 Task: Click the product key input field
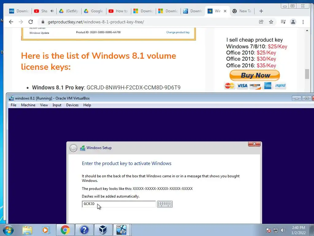(119, 204)
